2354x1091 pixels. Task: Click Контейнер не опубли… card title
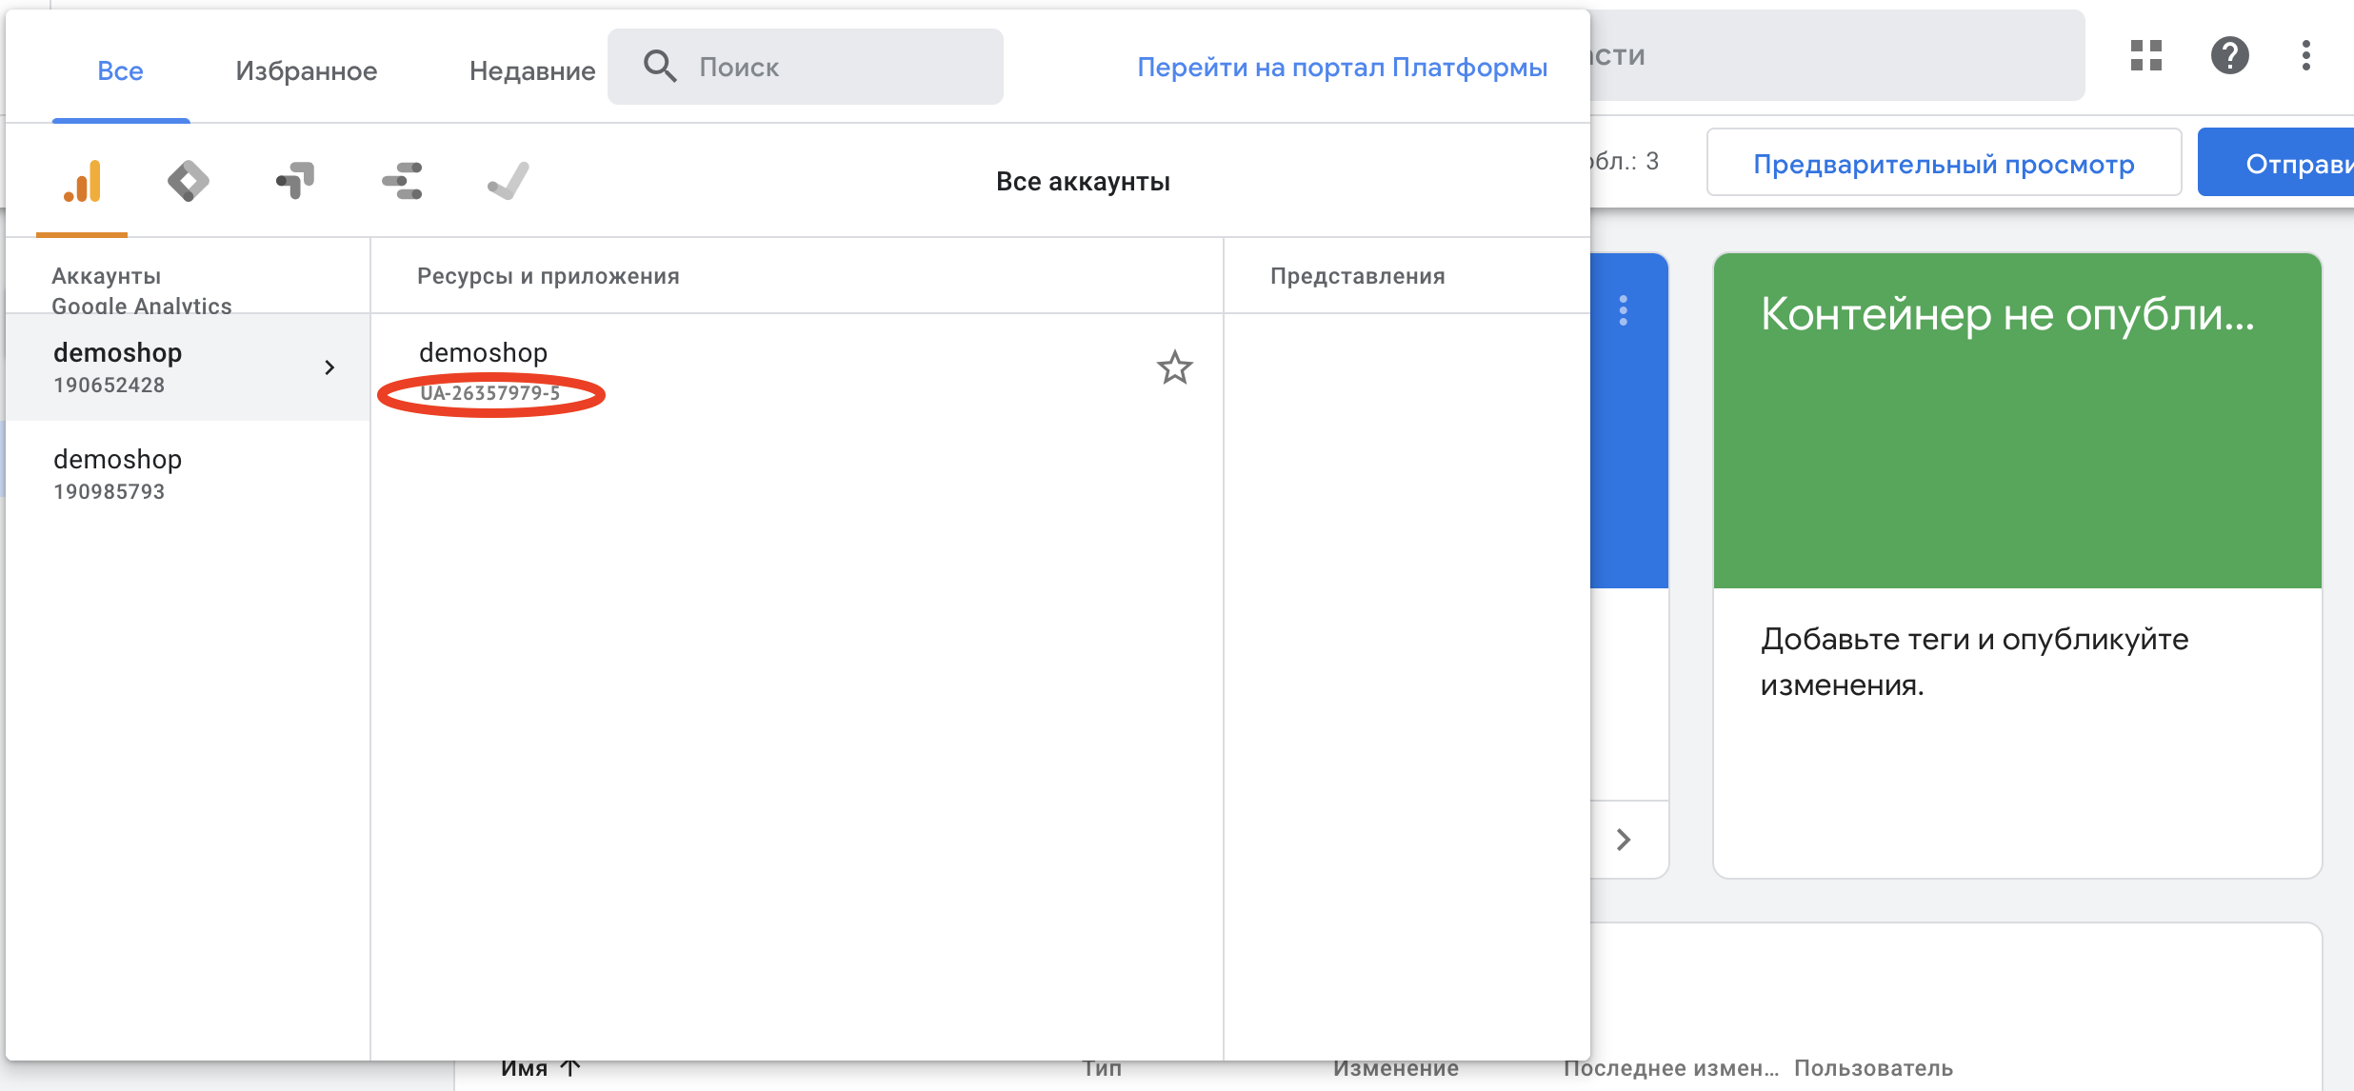2007,314
